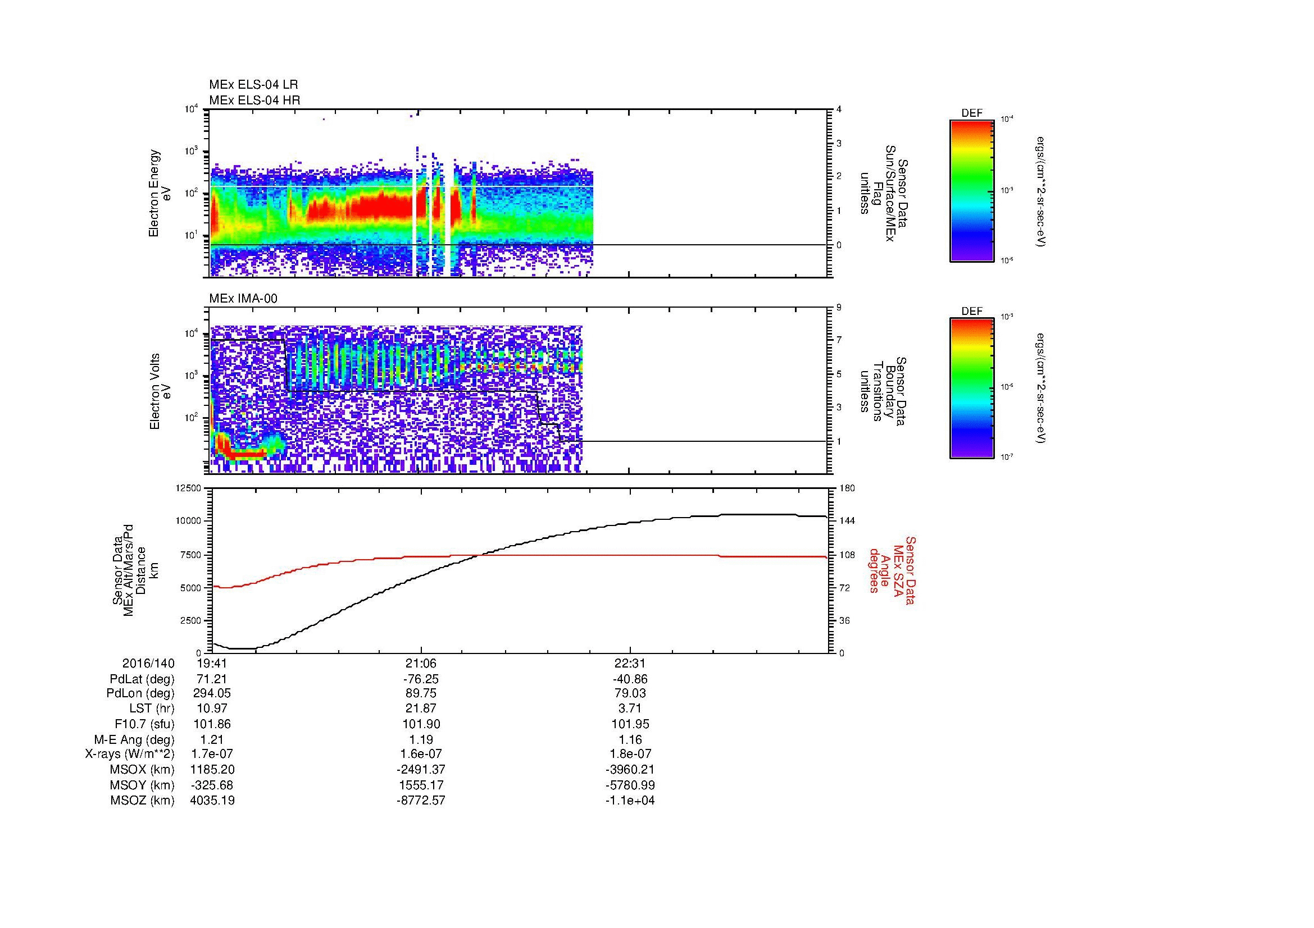This screenshot has width=1314, height=928.
Task: Click the 'MSOY (km)' row label
Action: click(142, 785)
